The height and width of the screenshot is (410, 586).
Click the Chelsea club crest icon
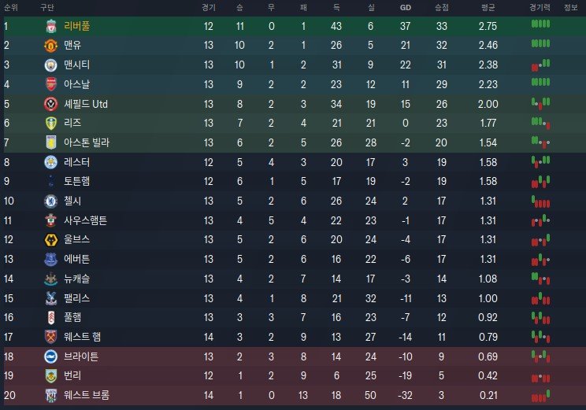51,201
